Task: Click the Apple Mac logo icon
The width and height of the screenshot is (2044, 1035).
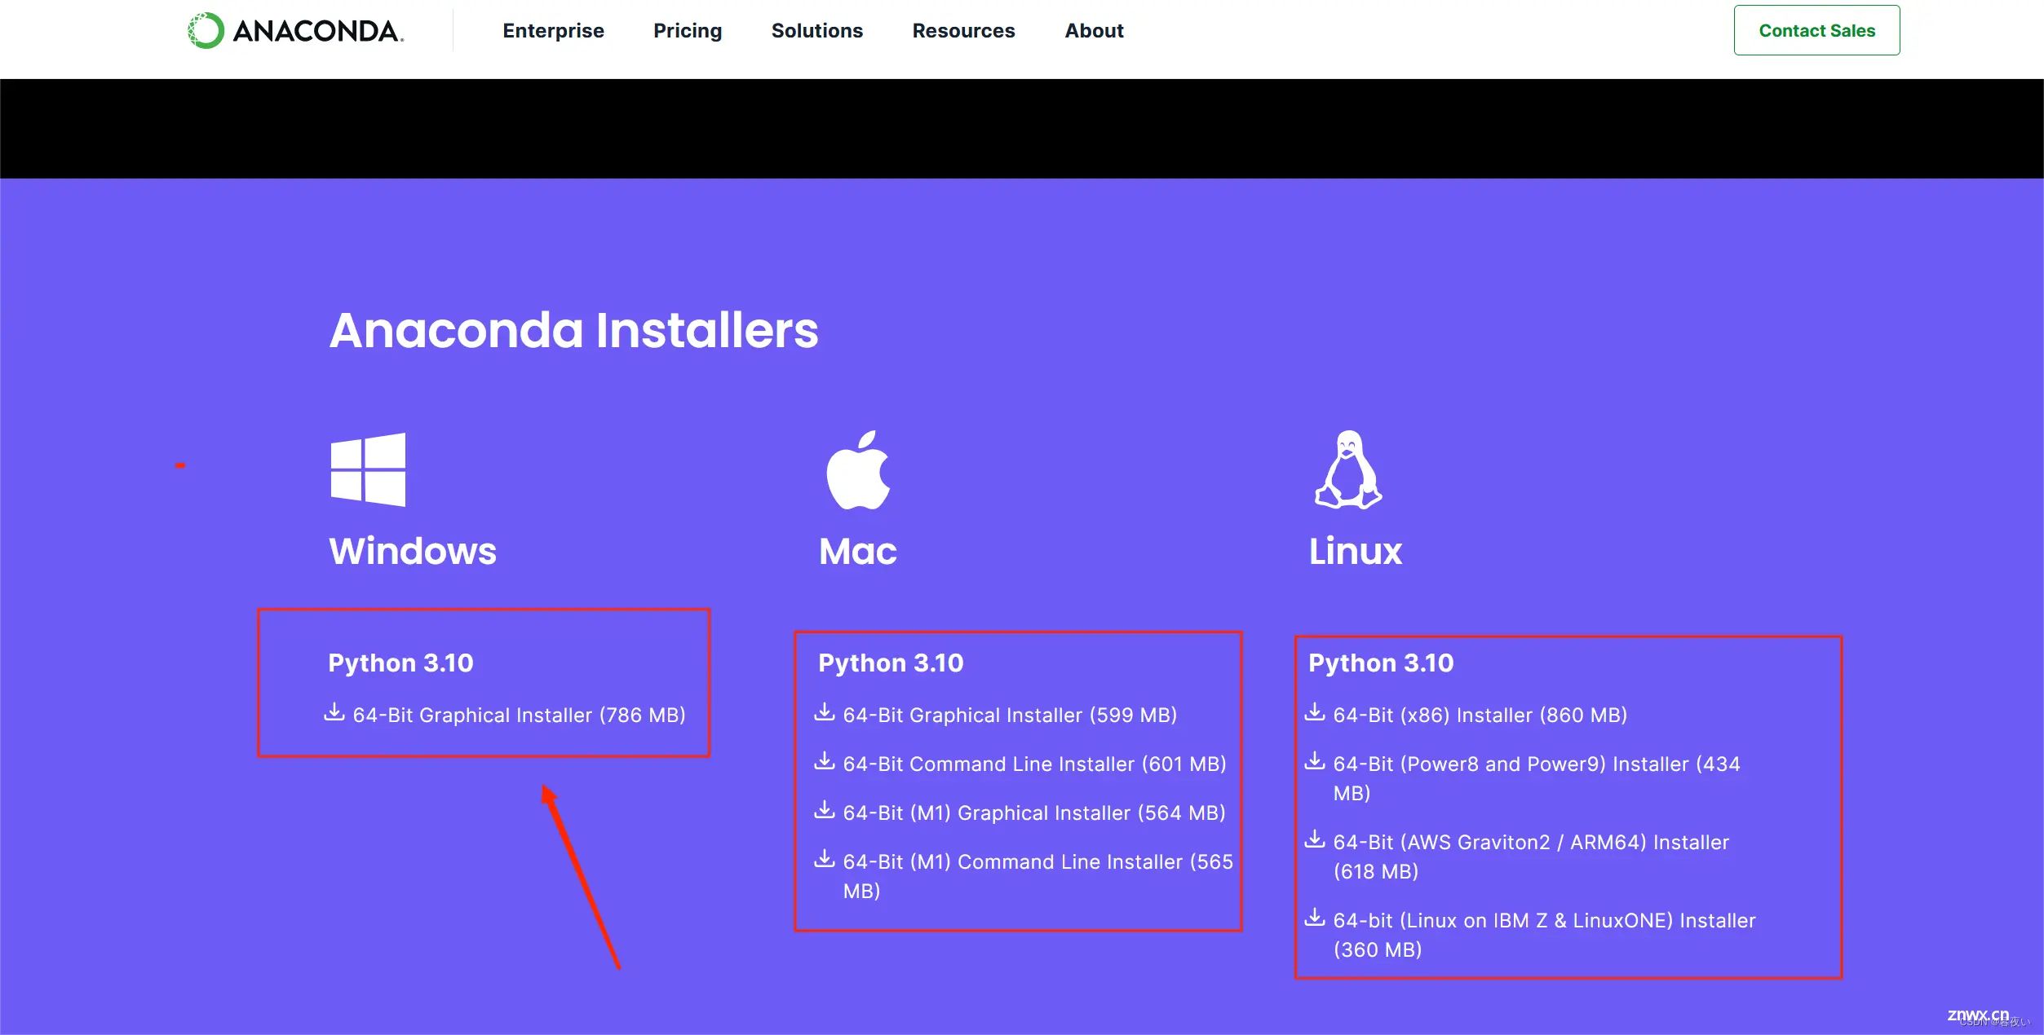Action: tap(858, 469)
